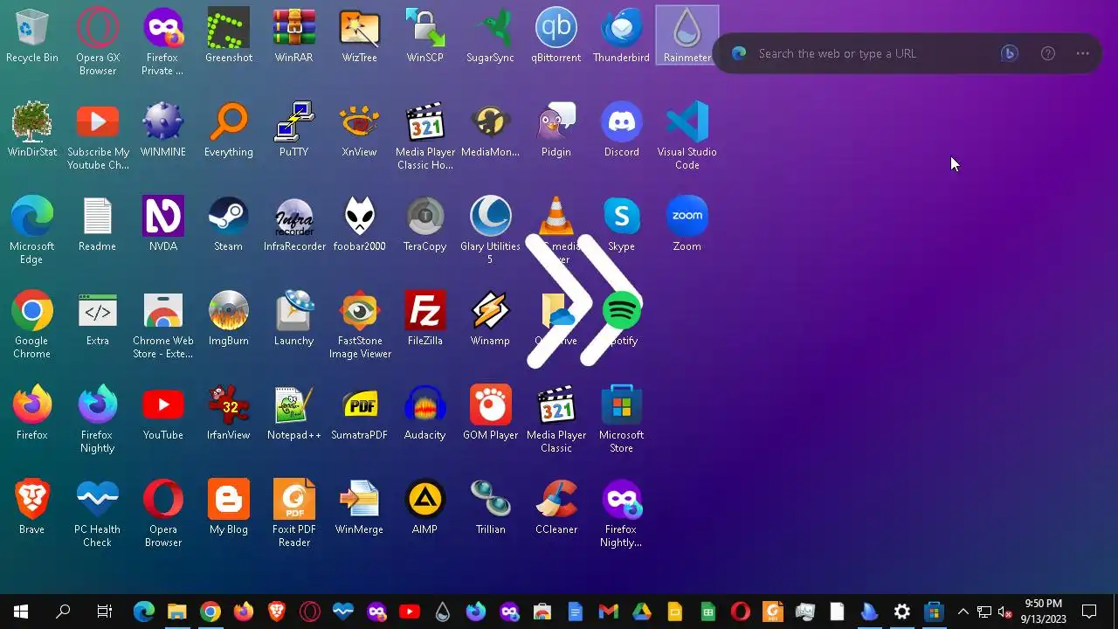Select the Google Chrome desktop icon
The width and height of the screenshot is (1118, 629).
31,325
